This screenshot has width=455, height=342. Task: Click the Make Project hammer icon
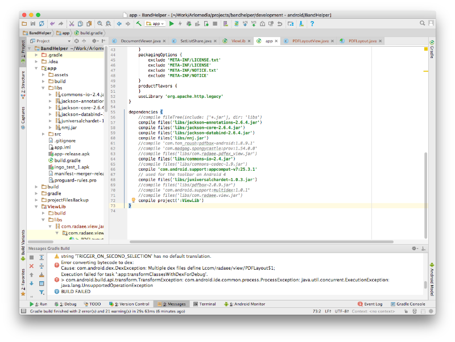click(x=139, y=23)
